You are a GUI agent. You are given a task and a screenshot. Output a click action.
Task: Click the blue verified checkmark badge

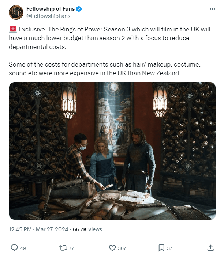point(79,9)
